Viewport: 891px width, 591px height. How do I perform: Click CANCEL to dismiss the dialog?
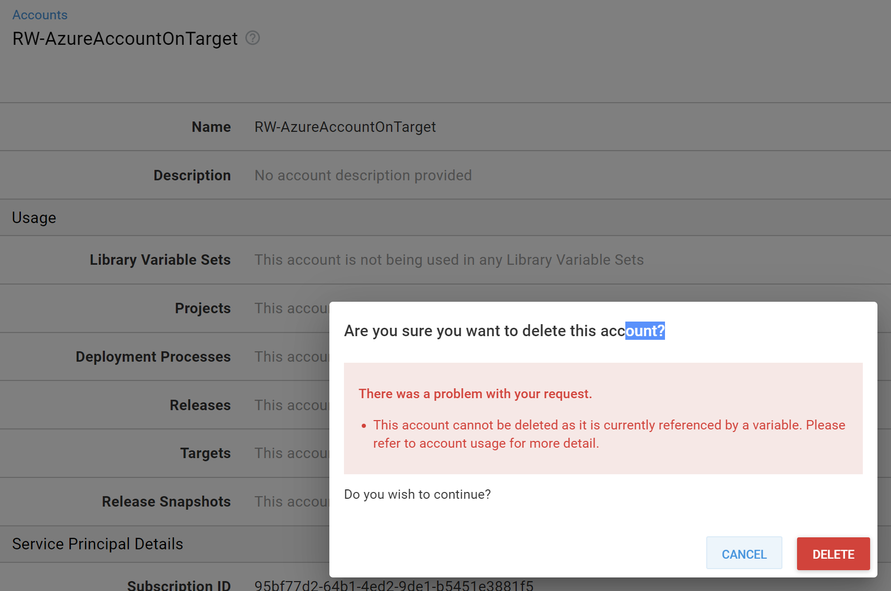(x=744, y=553)
